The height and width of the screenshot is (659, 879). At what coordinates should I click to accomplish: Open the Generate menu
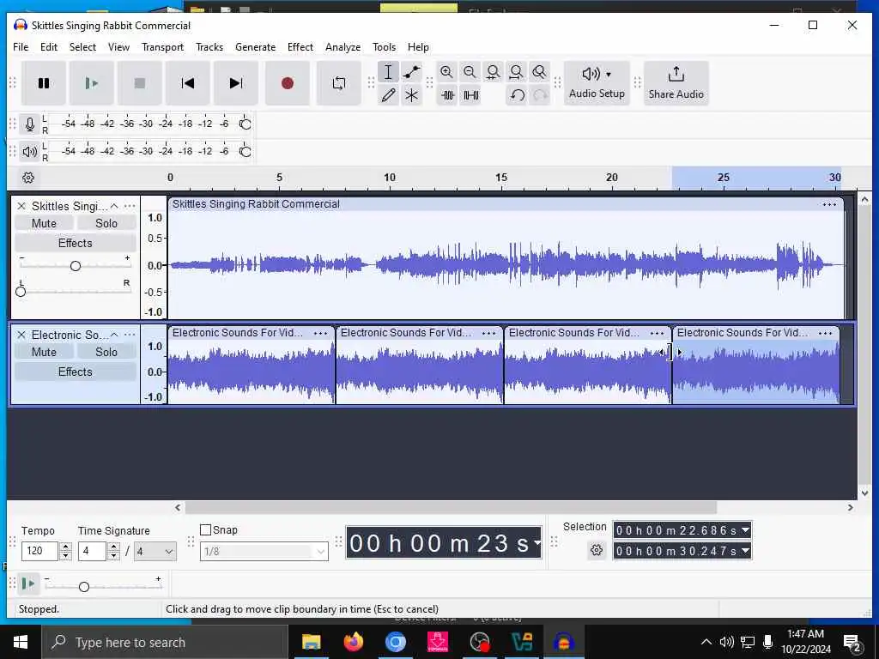[255, 47]
